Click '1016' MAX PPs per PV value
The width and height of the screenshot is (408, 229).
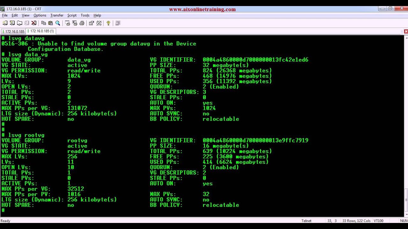(x=74, y=194)
